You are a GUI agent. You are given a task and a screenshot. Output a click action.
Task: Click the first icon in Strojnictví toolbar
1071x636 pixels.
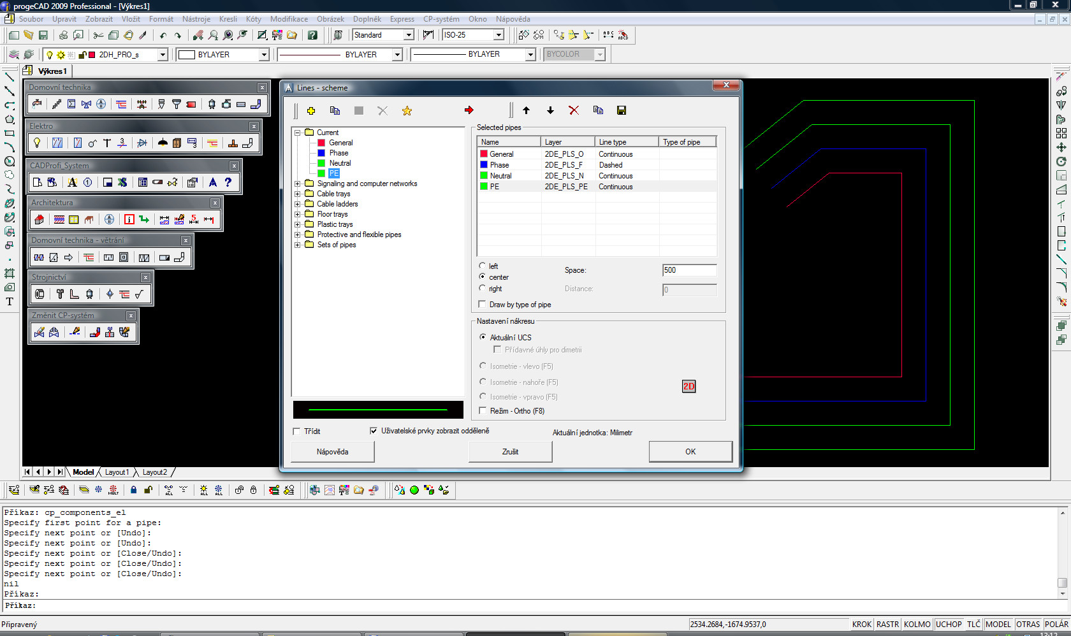(40, 294)
